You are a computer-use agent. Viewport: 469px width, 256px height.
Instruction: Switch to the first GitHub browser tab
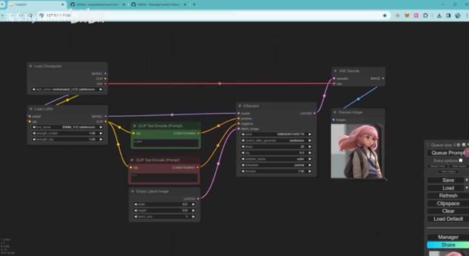point(94,4)
